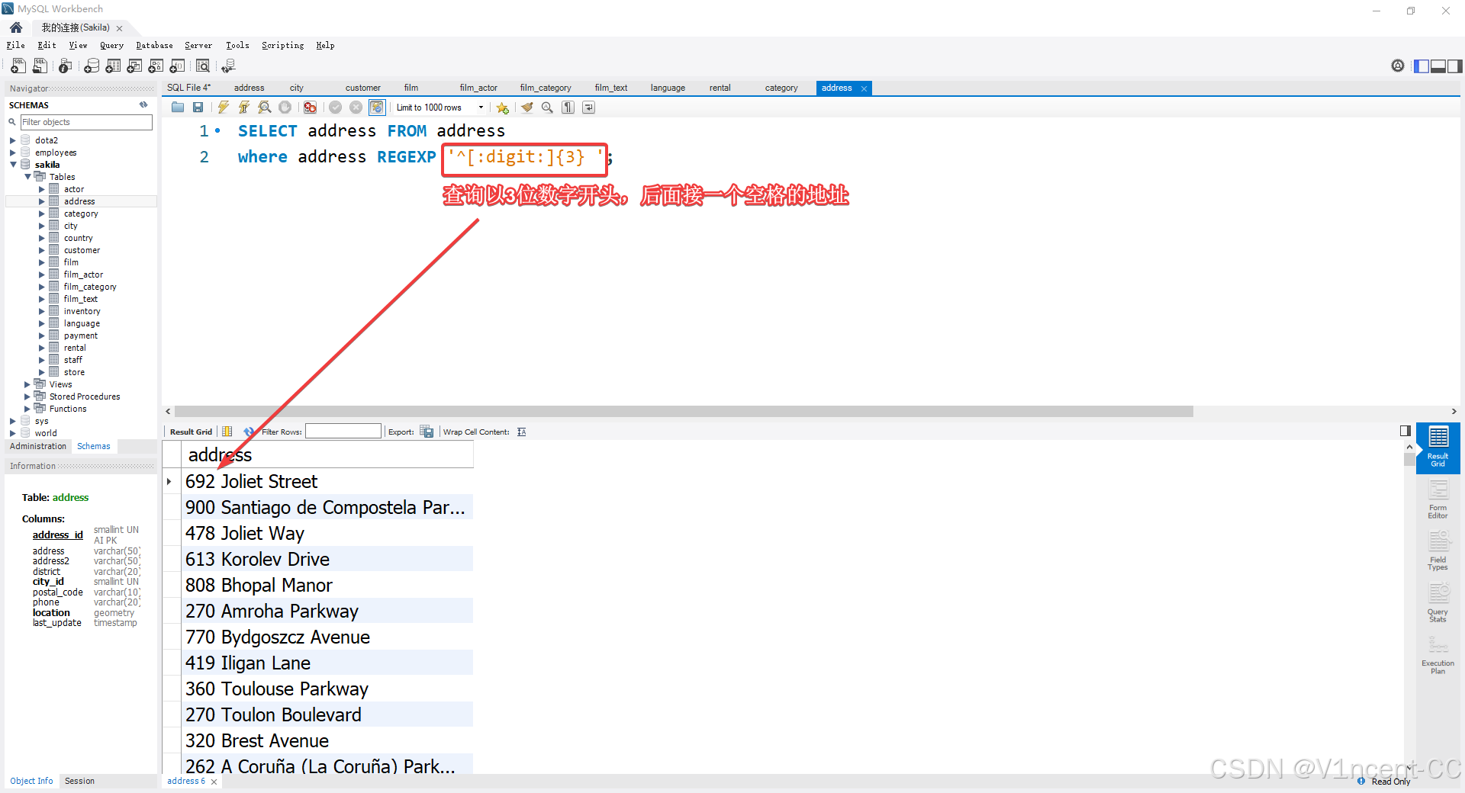Expand the Views node
Viewport: 1465px width, 793px height.
point(27,384)
